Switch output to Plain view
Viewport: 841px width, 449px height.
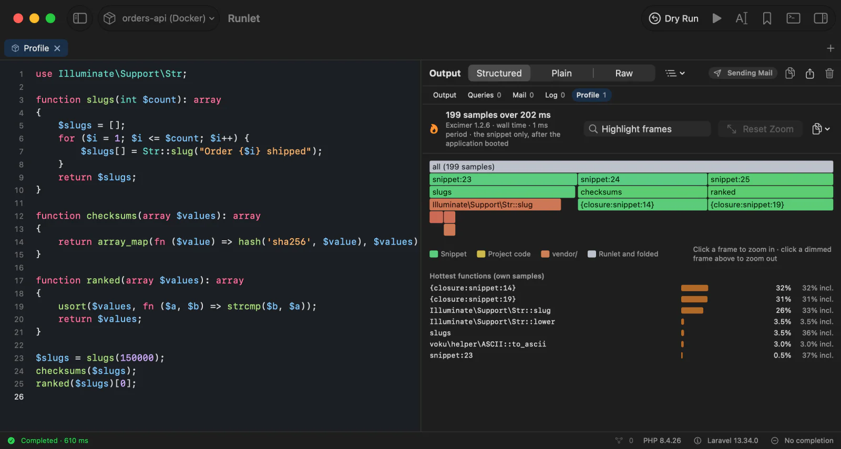click(x=561, y=73)
